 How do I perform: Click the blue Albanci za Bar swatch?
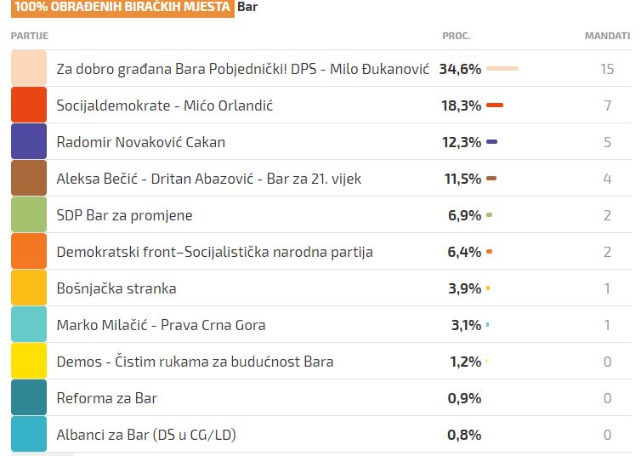coord(29,435)
